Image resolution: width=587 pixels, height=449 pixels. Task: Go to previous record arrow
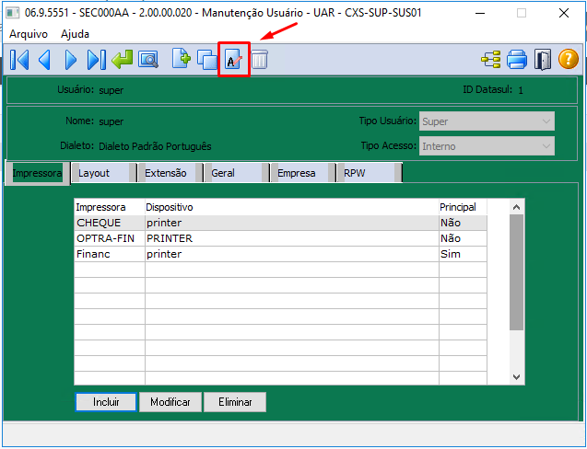[44, 60]
